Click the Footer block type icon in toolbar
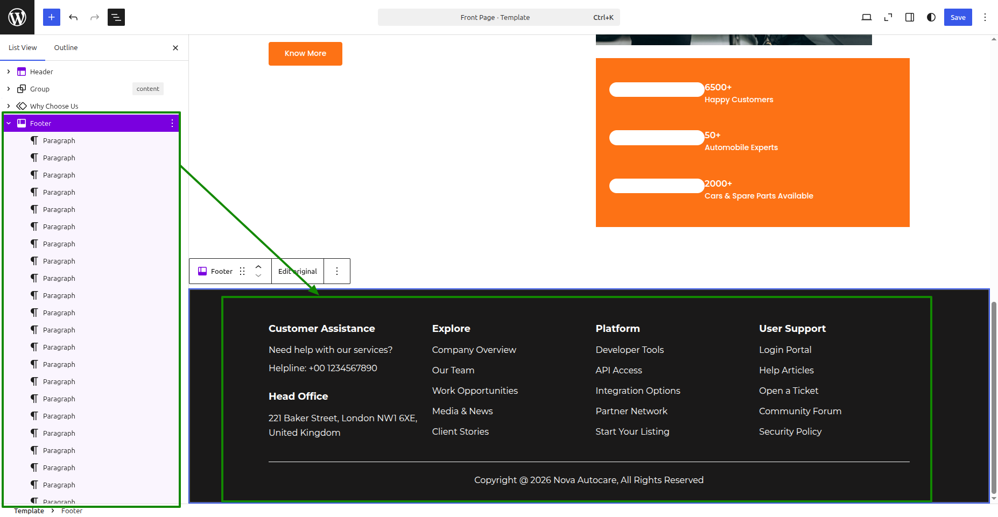Viewport: 998px width, 517px height. pos(202,271)
